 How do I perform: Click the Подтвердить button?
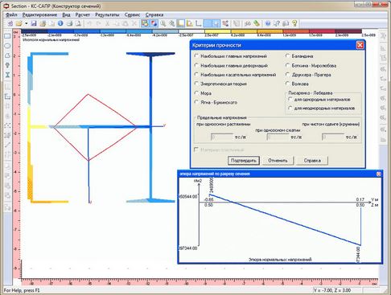(x=244, y=161)
